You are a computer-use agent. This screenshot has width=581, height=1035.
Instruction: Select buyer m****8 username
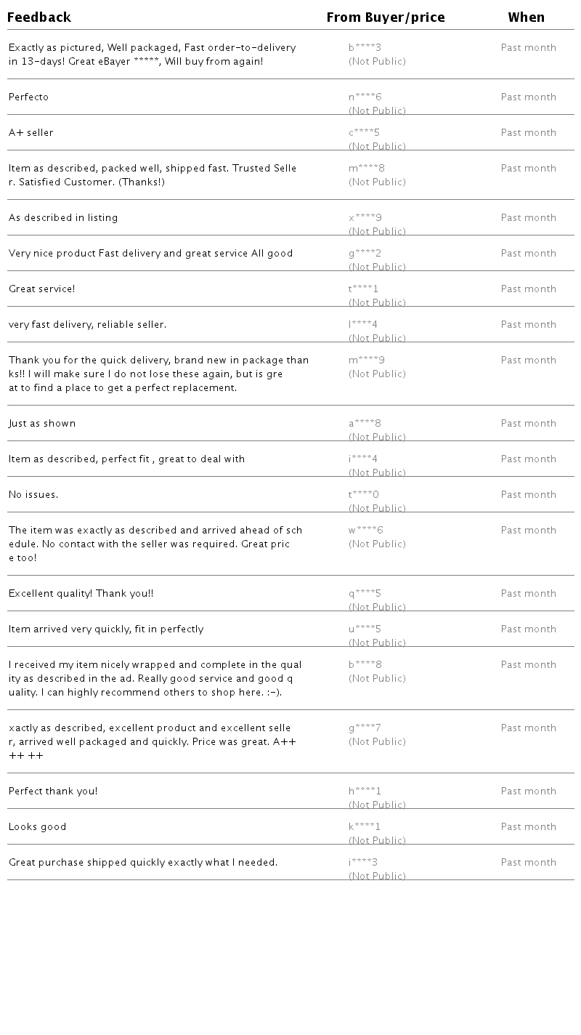pos(366,169)
